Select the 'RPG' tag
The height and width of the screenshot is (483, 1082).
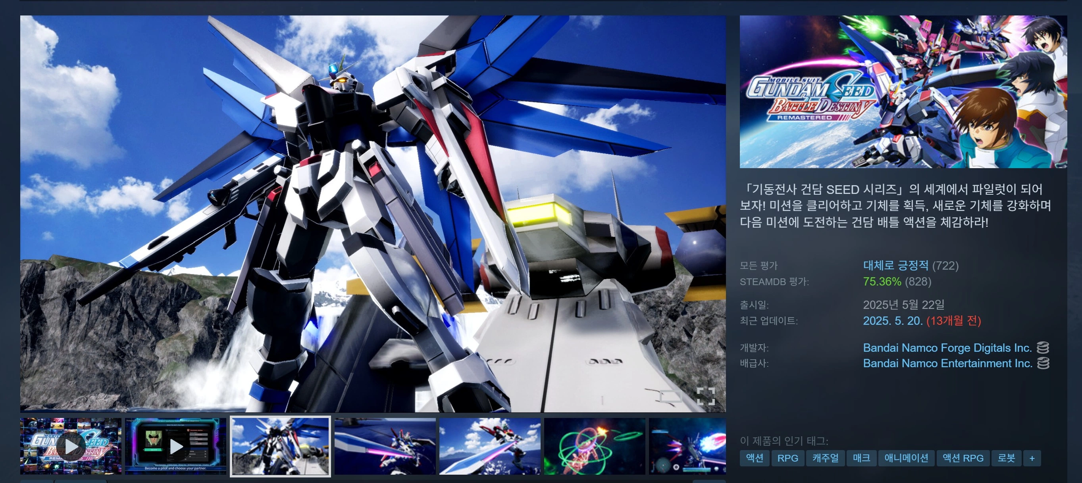click(787, 458)
